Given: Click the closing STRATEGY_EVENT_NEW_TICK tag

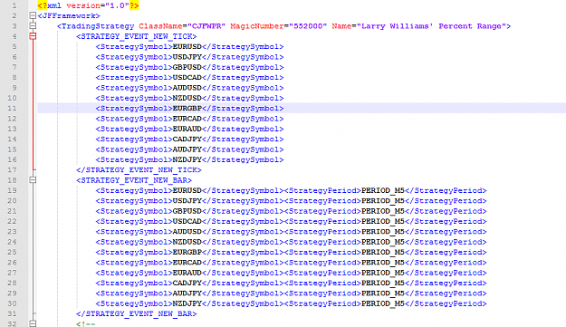Looking at the screenshot, I should tap(139, 170).
